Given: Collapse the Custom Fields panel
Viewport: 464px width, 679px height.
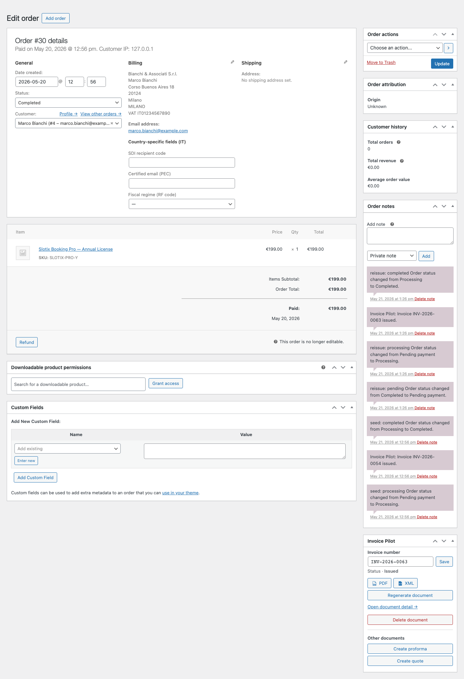Looking at the screenshot, I should tap(352, 407).
